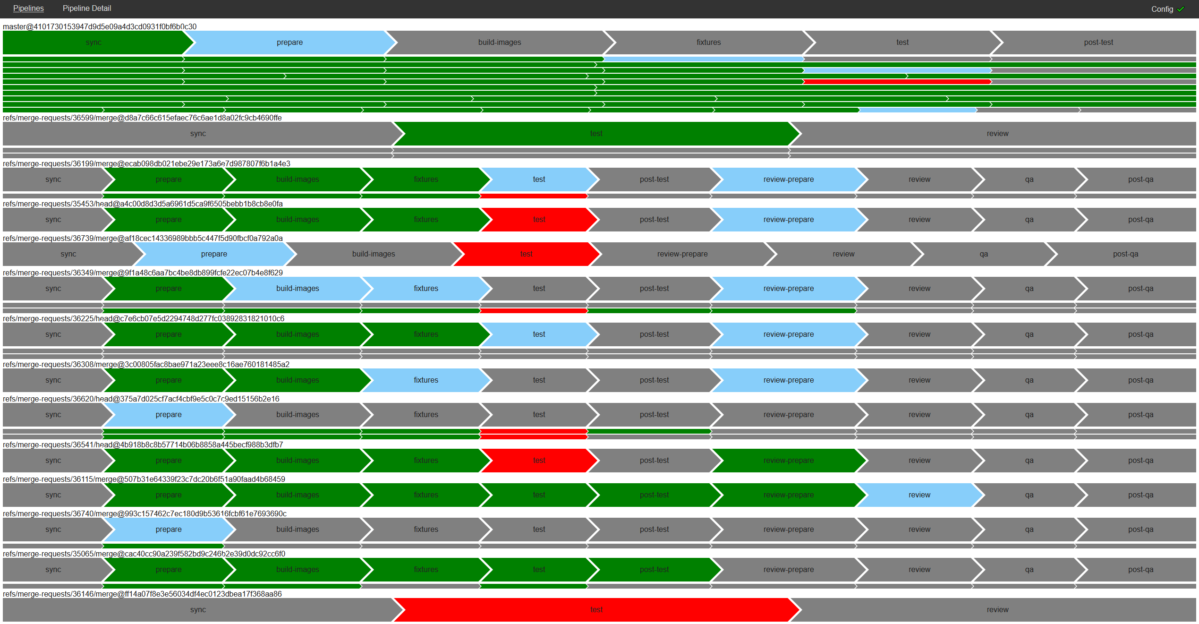This screenshot has width=1199, height=624.
Task: Open blue review stage of pipeline 36115
Action: click(919, 495)
